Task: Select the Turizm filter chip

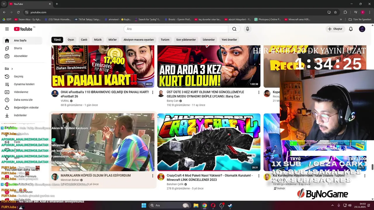Action: click(x=165, y=40)
